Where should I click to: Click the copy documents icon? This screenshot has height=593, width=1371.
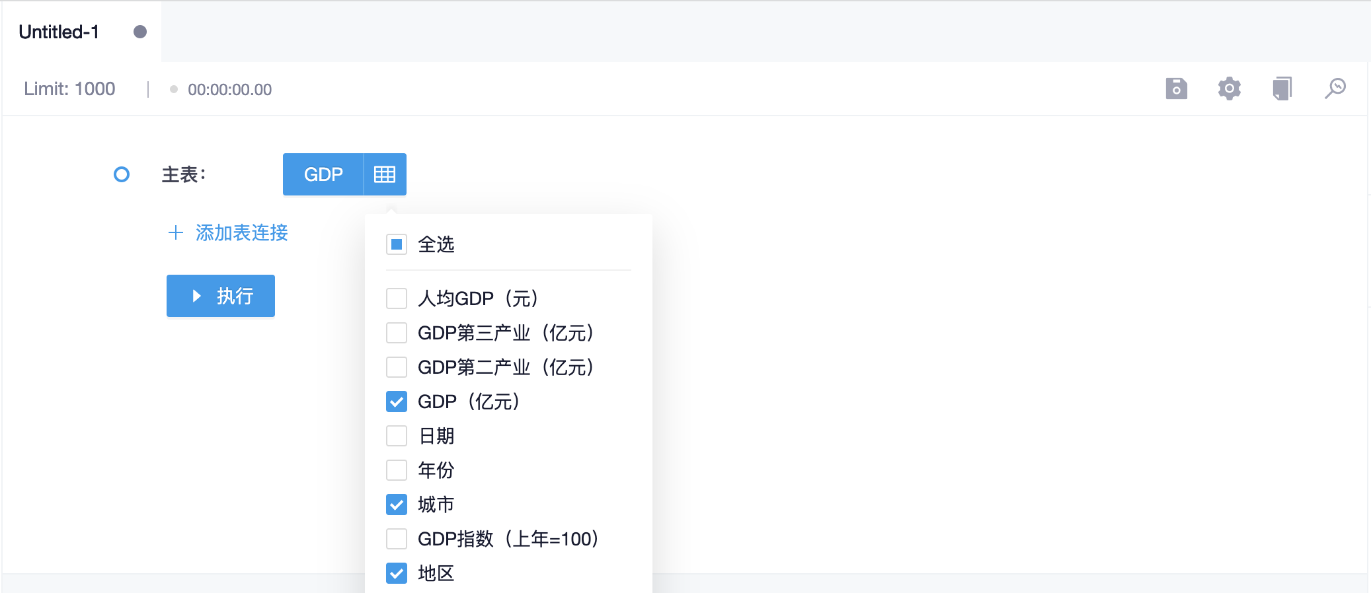point(1282,88)
